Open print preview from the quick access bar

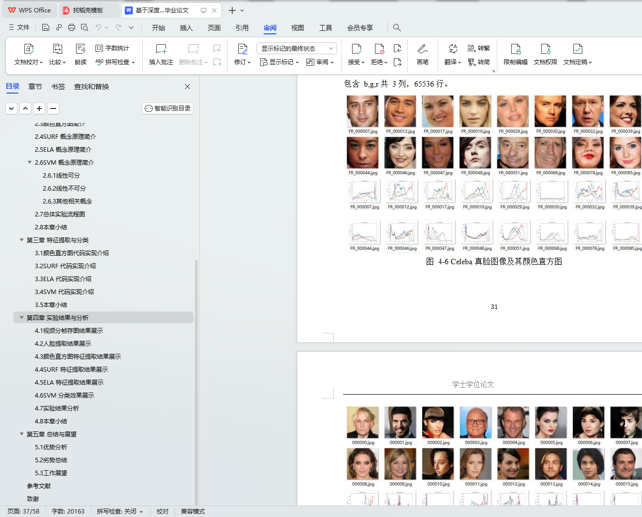pos(84,28)
